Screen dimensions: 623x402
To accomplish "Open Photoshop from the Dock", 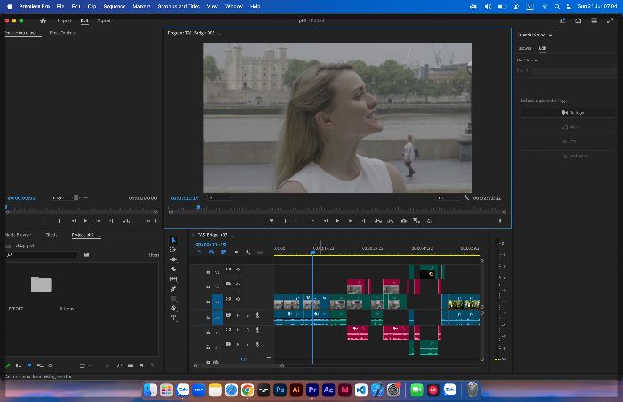I will pyautogui.click(x=279, y=390).
